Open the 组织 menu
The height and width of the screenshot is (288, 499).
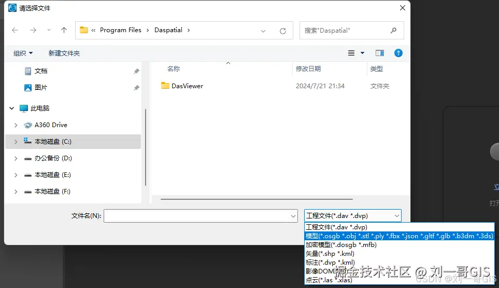click(23, 53)
